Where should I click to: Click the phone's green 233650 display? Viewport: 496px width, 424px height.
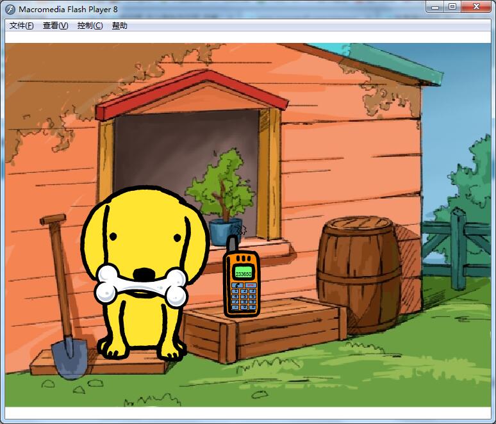click(x=244, y=272)
